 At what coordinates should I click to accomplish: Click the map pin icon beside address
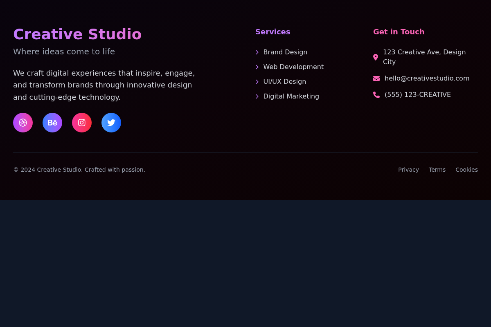pyautogui.click(x=376, y=57)
